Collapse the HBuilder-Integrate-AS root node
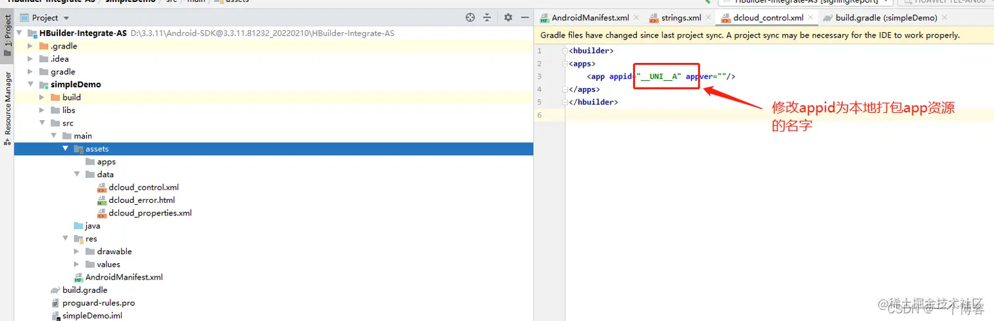 coord(19,33)
